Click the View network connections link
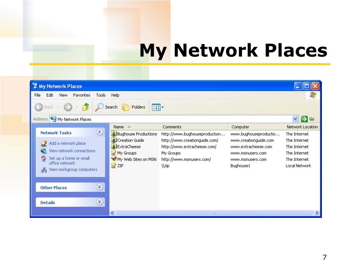The image size is (354, 266). 72,151
